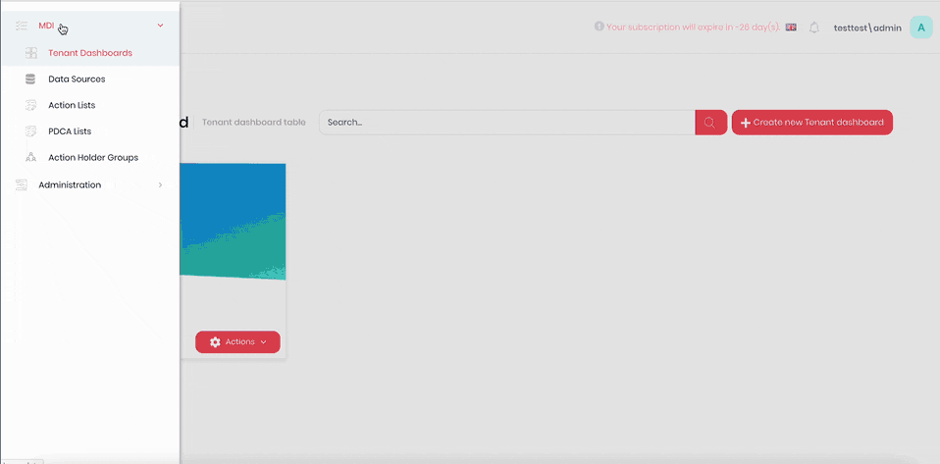The image size is (940, 464).
Task: Click Create new Tenant dashboard button
Action: 812,123
